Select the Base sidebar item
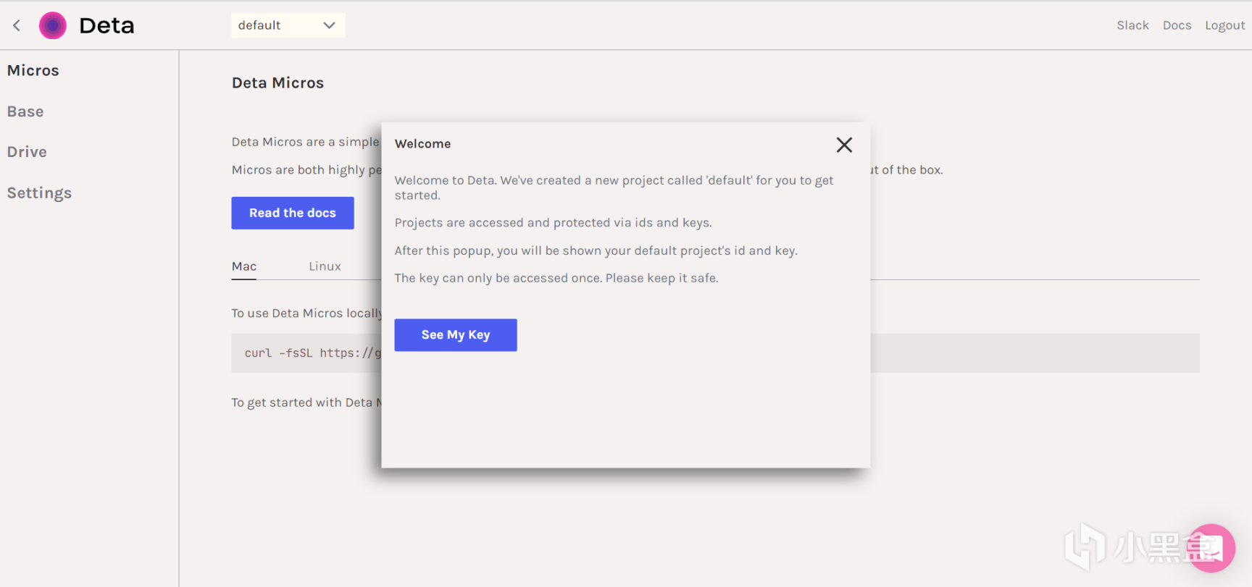This screenshot has width=1252, height=587. [25, 111]
